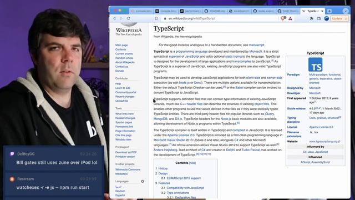Switch to the README.md GitHub tab
The width and height of the screenshot is (355, 200).
(x=215, y=11)
